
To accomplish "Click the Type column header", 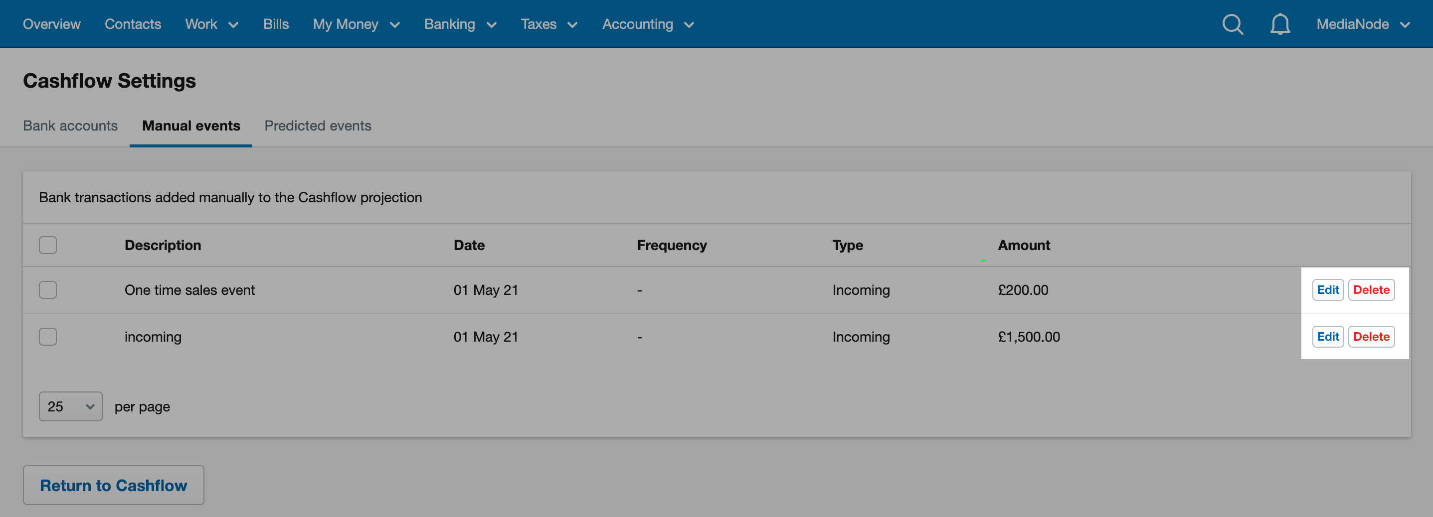I will point(848,245).
